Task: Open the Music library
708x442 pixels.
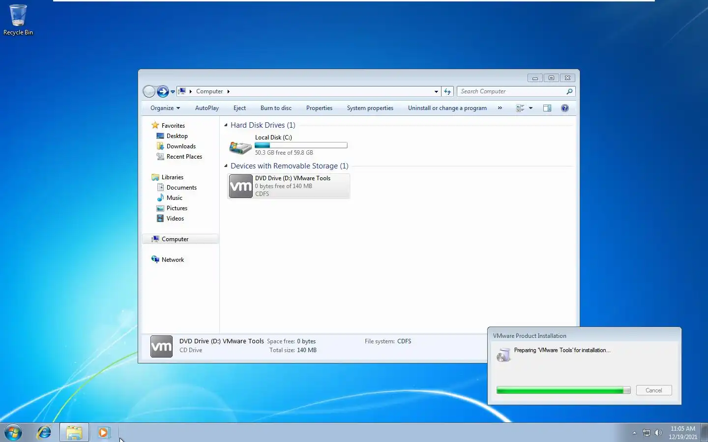Action: [174, 198]
